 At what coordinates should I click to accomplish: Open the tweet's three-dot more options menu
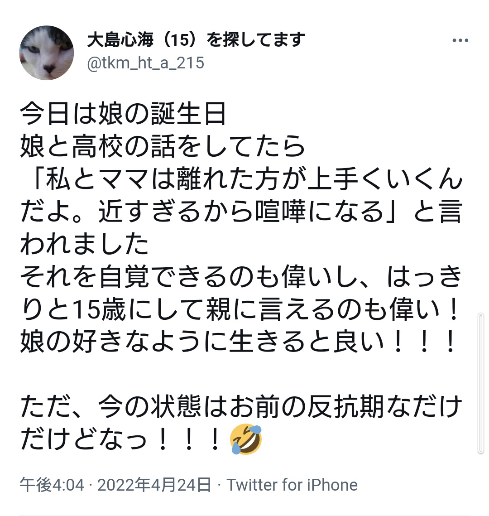[460, 40]
